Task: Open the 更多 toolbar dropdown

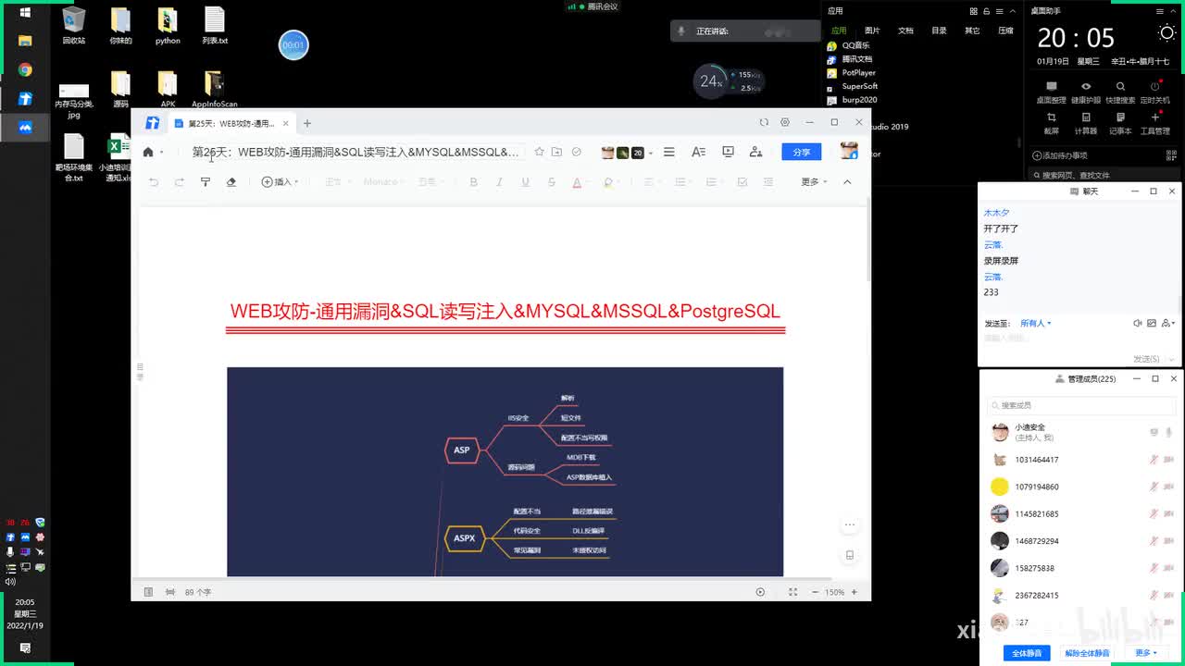Action: click(814, 182)
